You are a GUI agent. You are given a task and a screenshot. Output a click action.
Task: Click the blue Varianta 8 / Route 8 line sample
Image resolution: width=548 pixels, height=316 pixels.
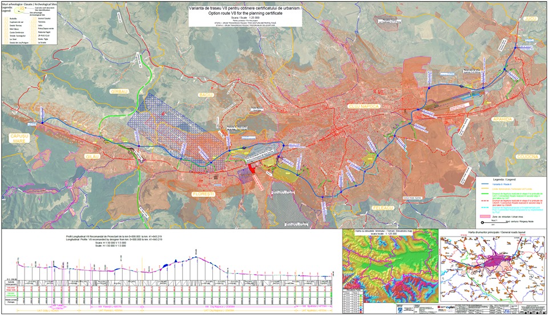(485, 184)
